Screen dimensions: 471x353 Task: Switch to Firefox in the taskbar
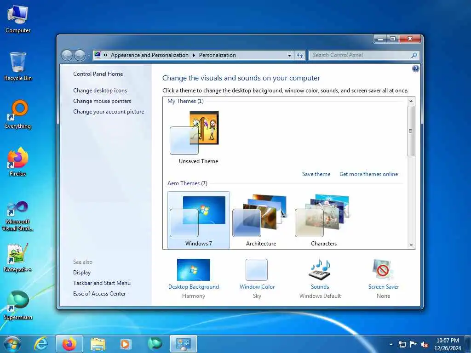tap(69, 344)
